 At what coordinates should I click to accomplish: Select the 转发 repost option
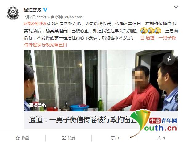point(68,138)
